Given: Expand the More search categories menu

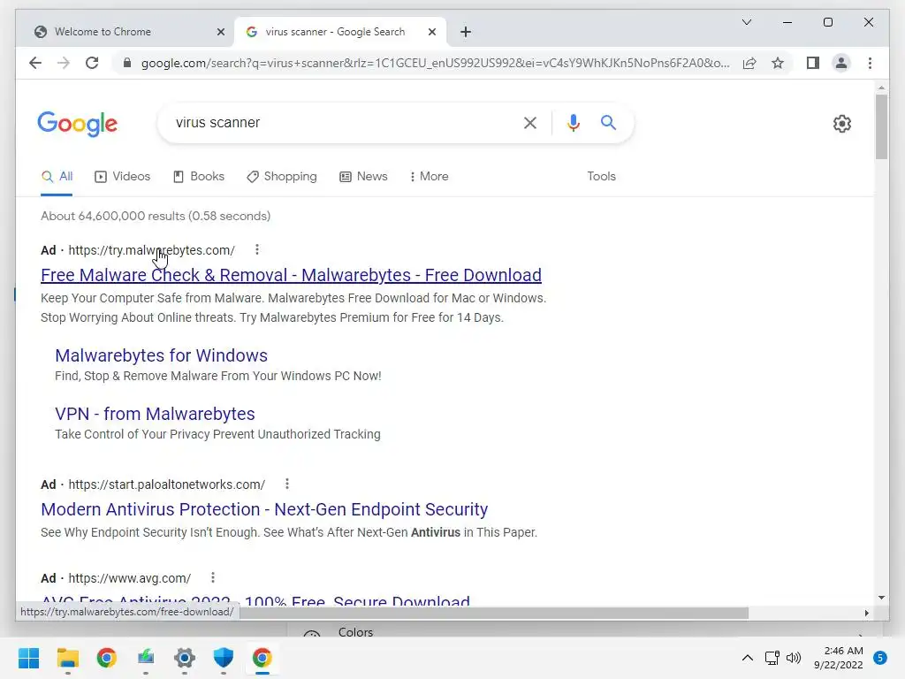Looking at the screenshot, I should pos(429,177).
